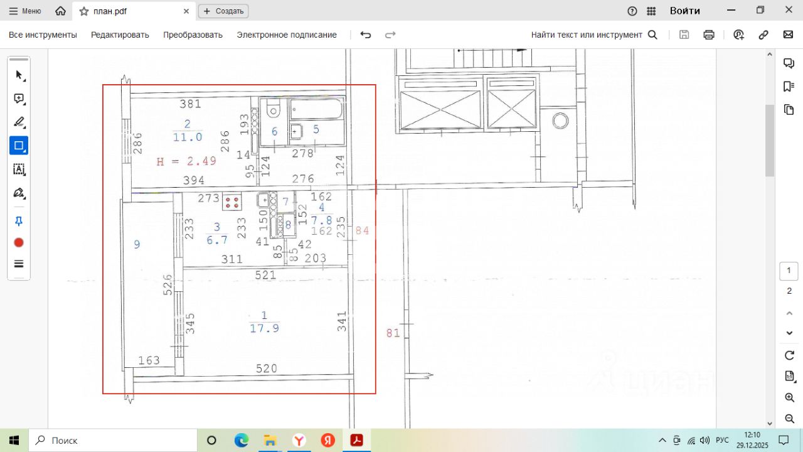803x452 pixels.
Task: Pick the text recognition box tool
Action: coord(19,169)
